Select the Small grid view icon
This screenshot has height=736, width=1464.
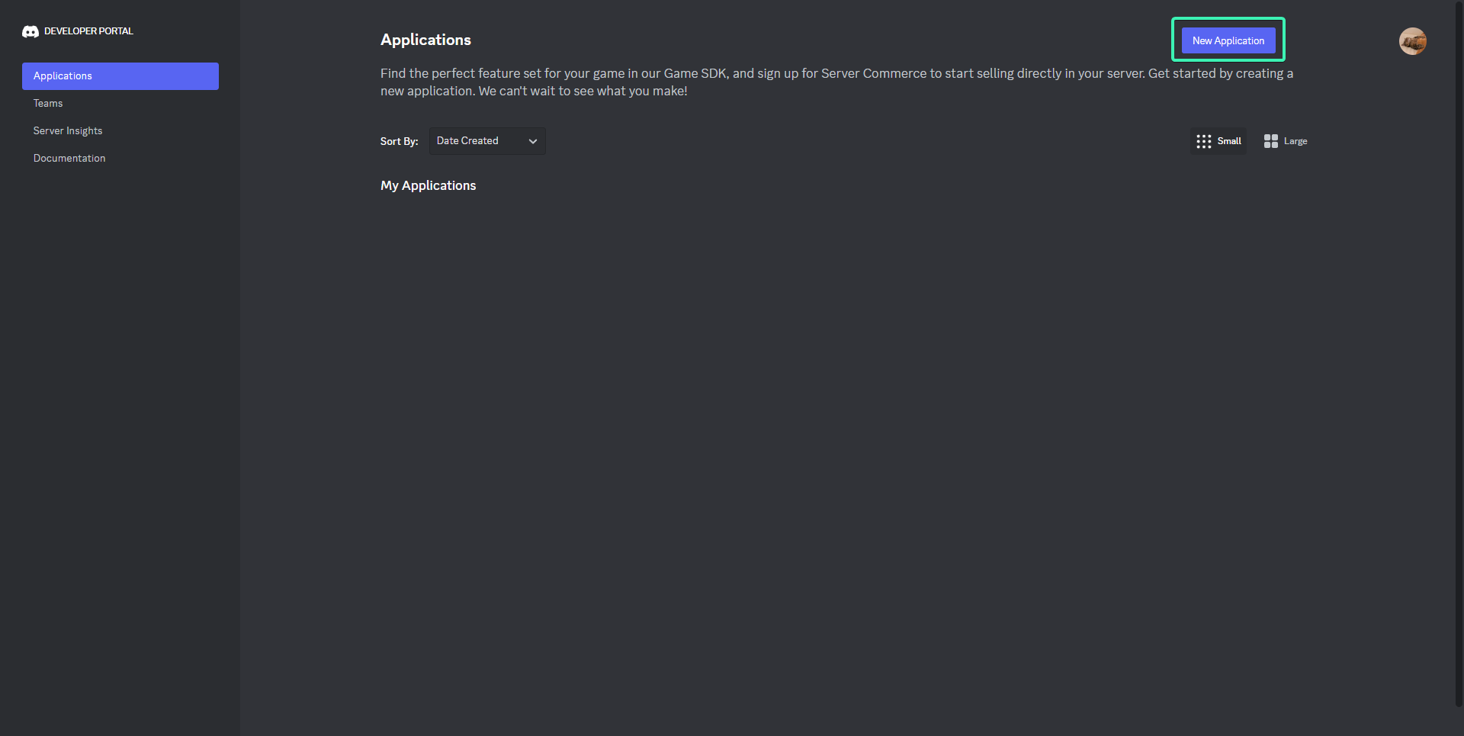[1202, 140]
